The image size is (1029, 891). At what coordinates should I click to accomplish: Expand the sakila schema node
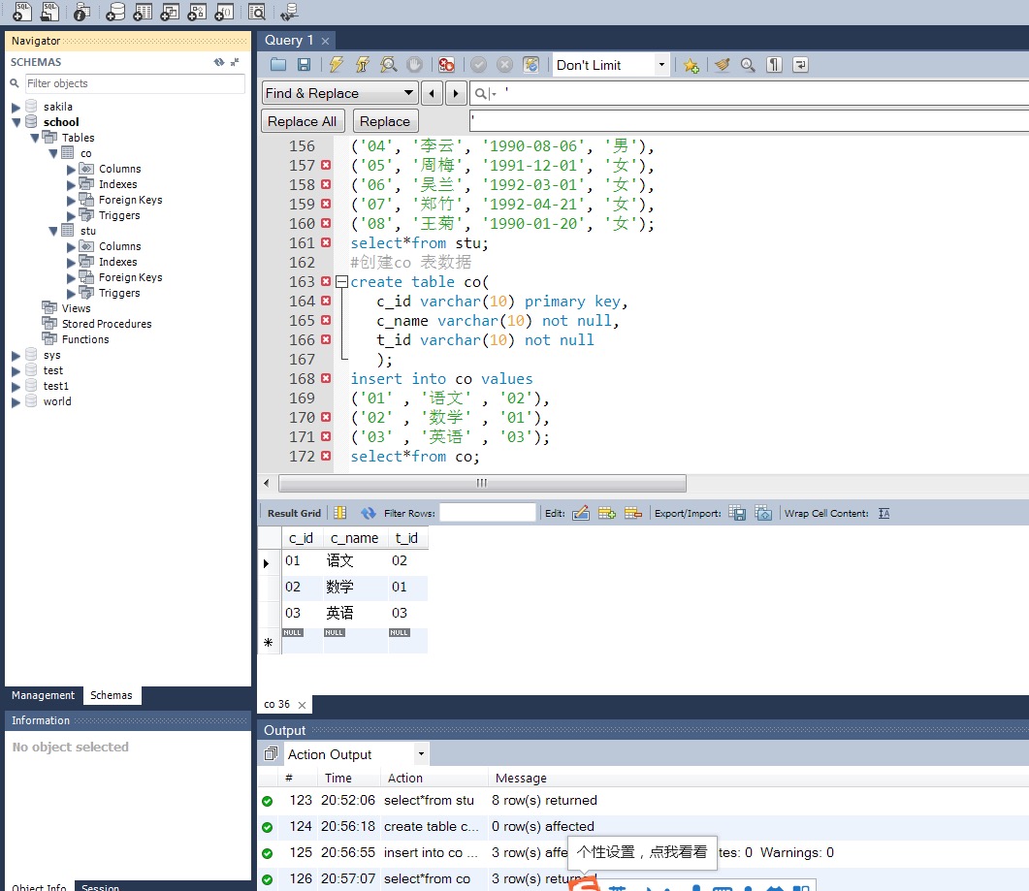[x=16, y=107]
